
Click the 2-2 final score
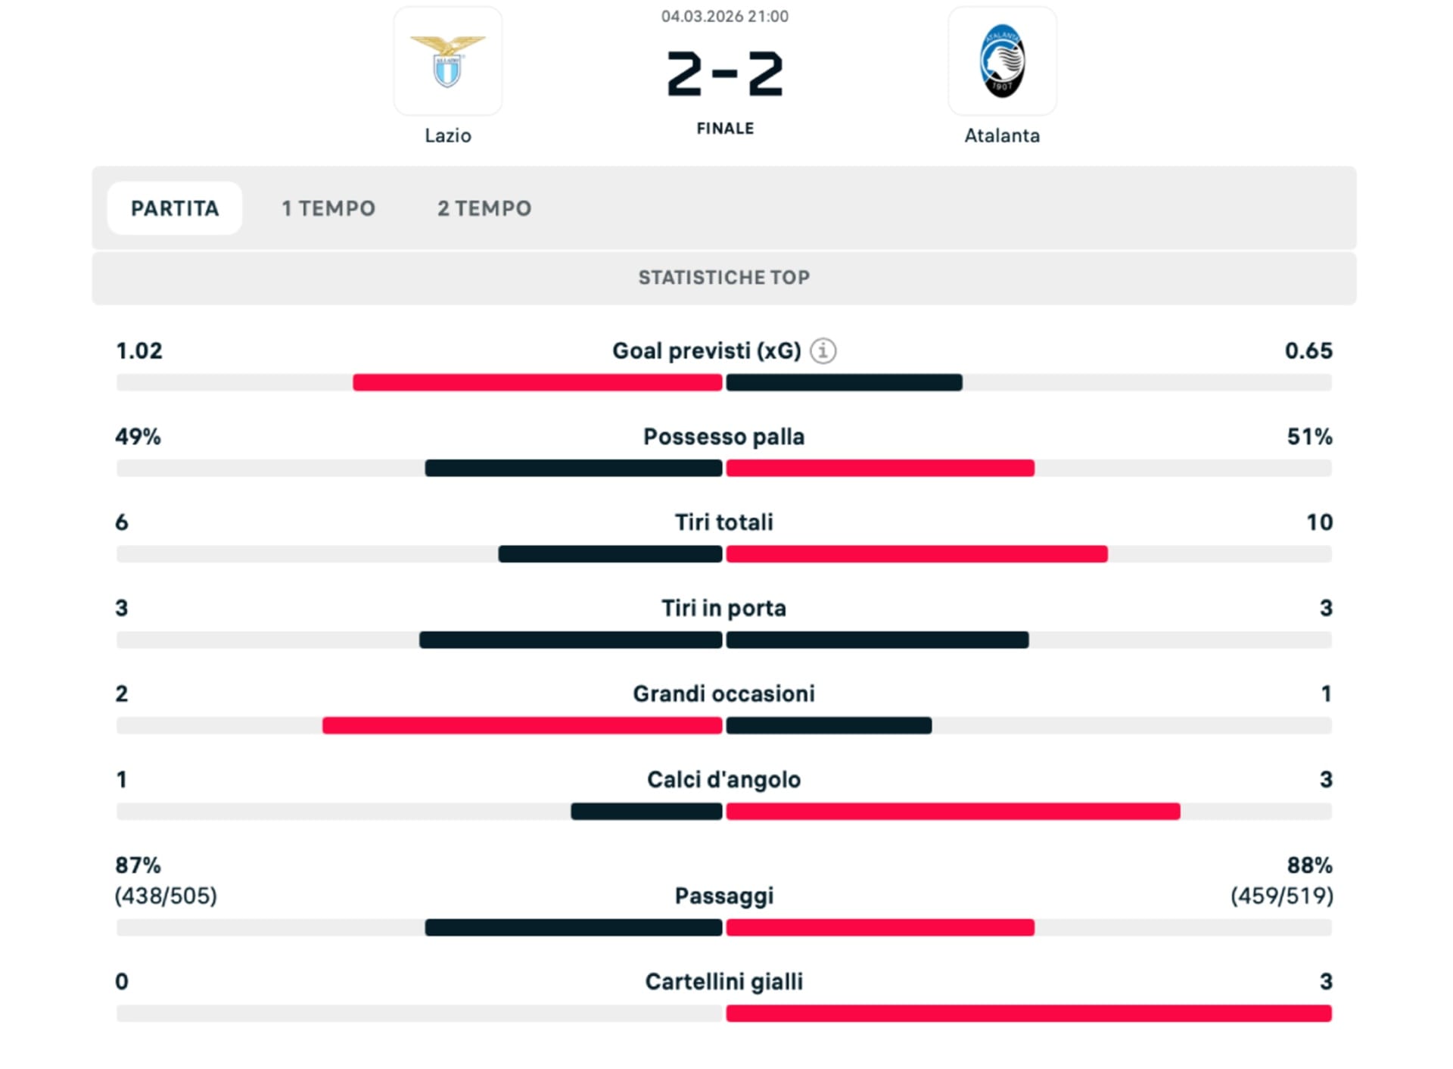(724, 74)
